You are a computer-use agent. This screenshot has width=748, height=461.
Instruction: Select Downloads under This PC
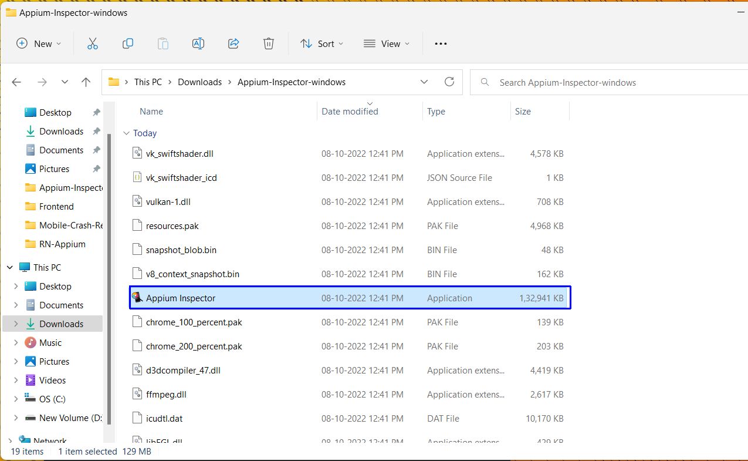tap(61, 324)
